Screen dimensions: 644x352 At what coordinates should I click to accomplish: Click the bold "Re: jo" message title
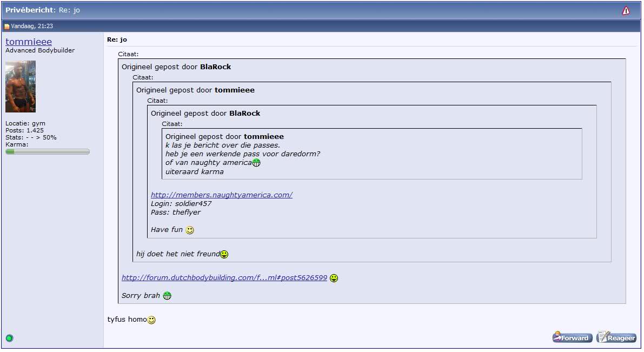pos(117,39)
